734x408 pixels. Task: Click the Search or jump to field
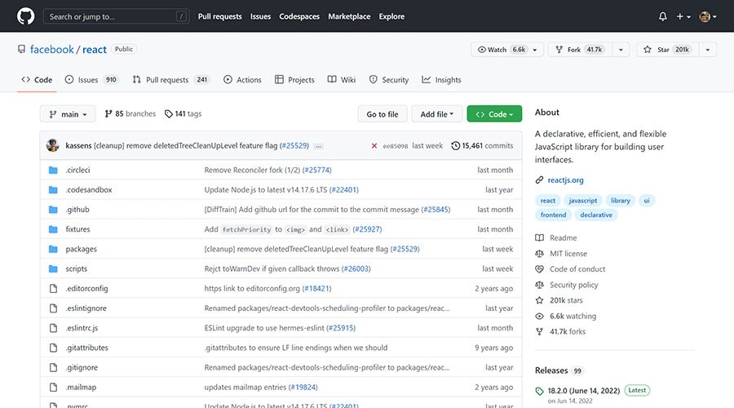[x=116, y=16]
